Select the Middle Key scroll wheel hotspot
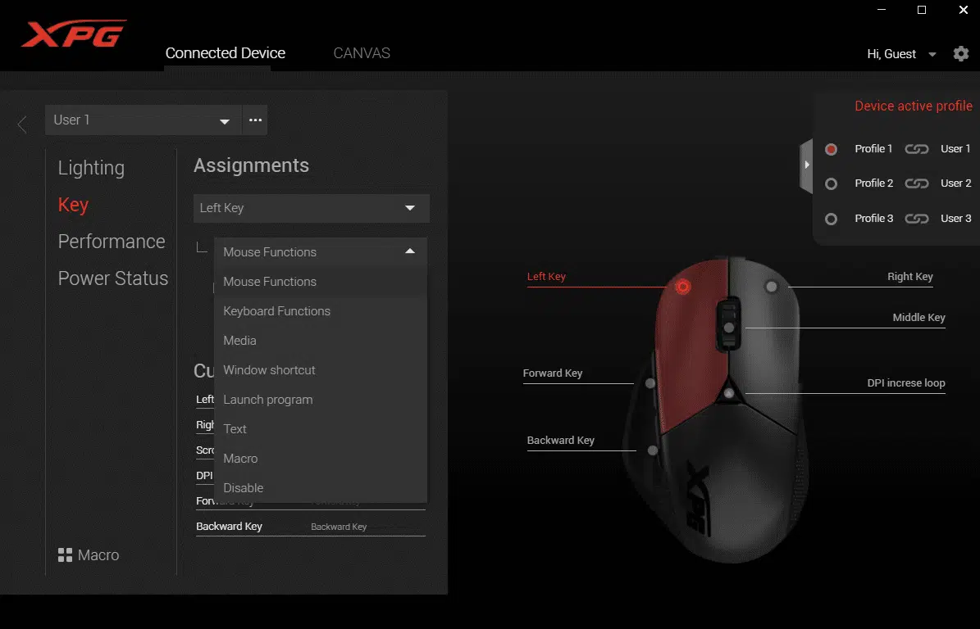The width and height of the screenshot is (980, 629). tap(729, 328)
